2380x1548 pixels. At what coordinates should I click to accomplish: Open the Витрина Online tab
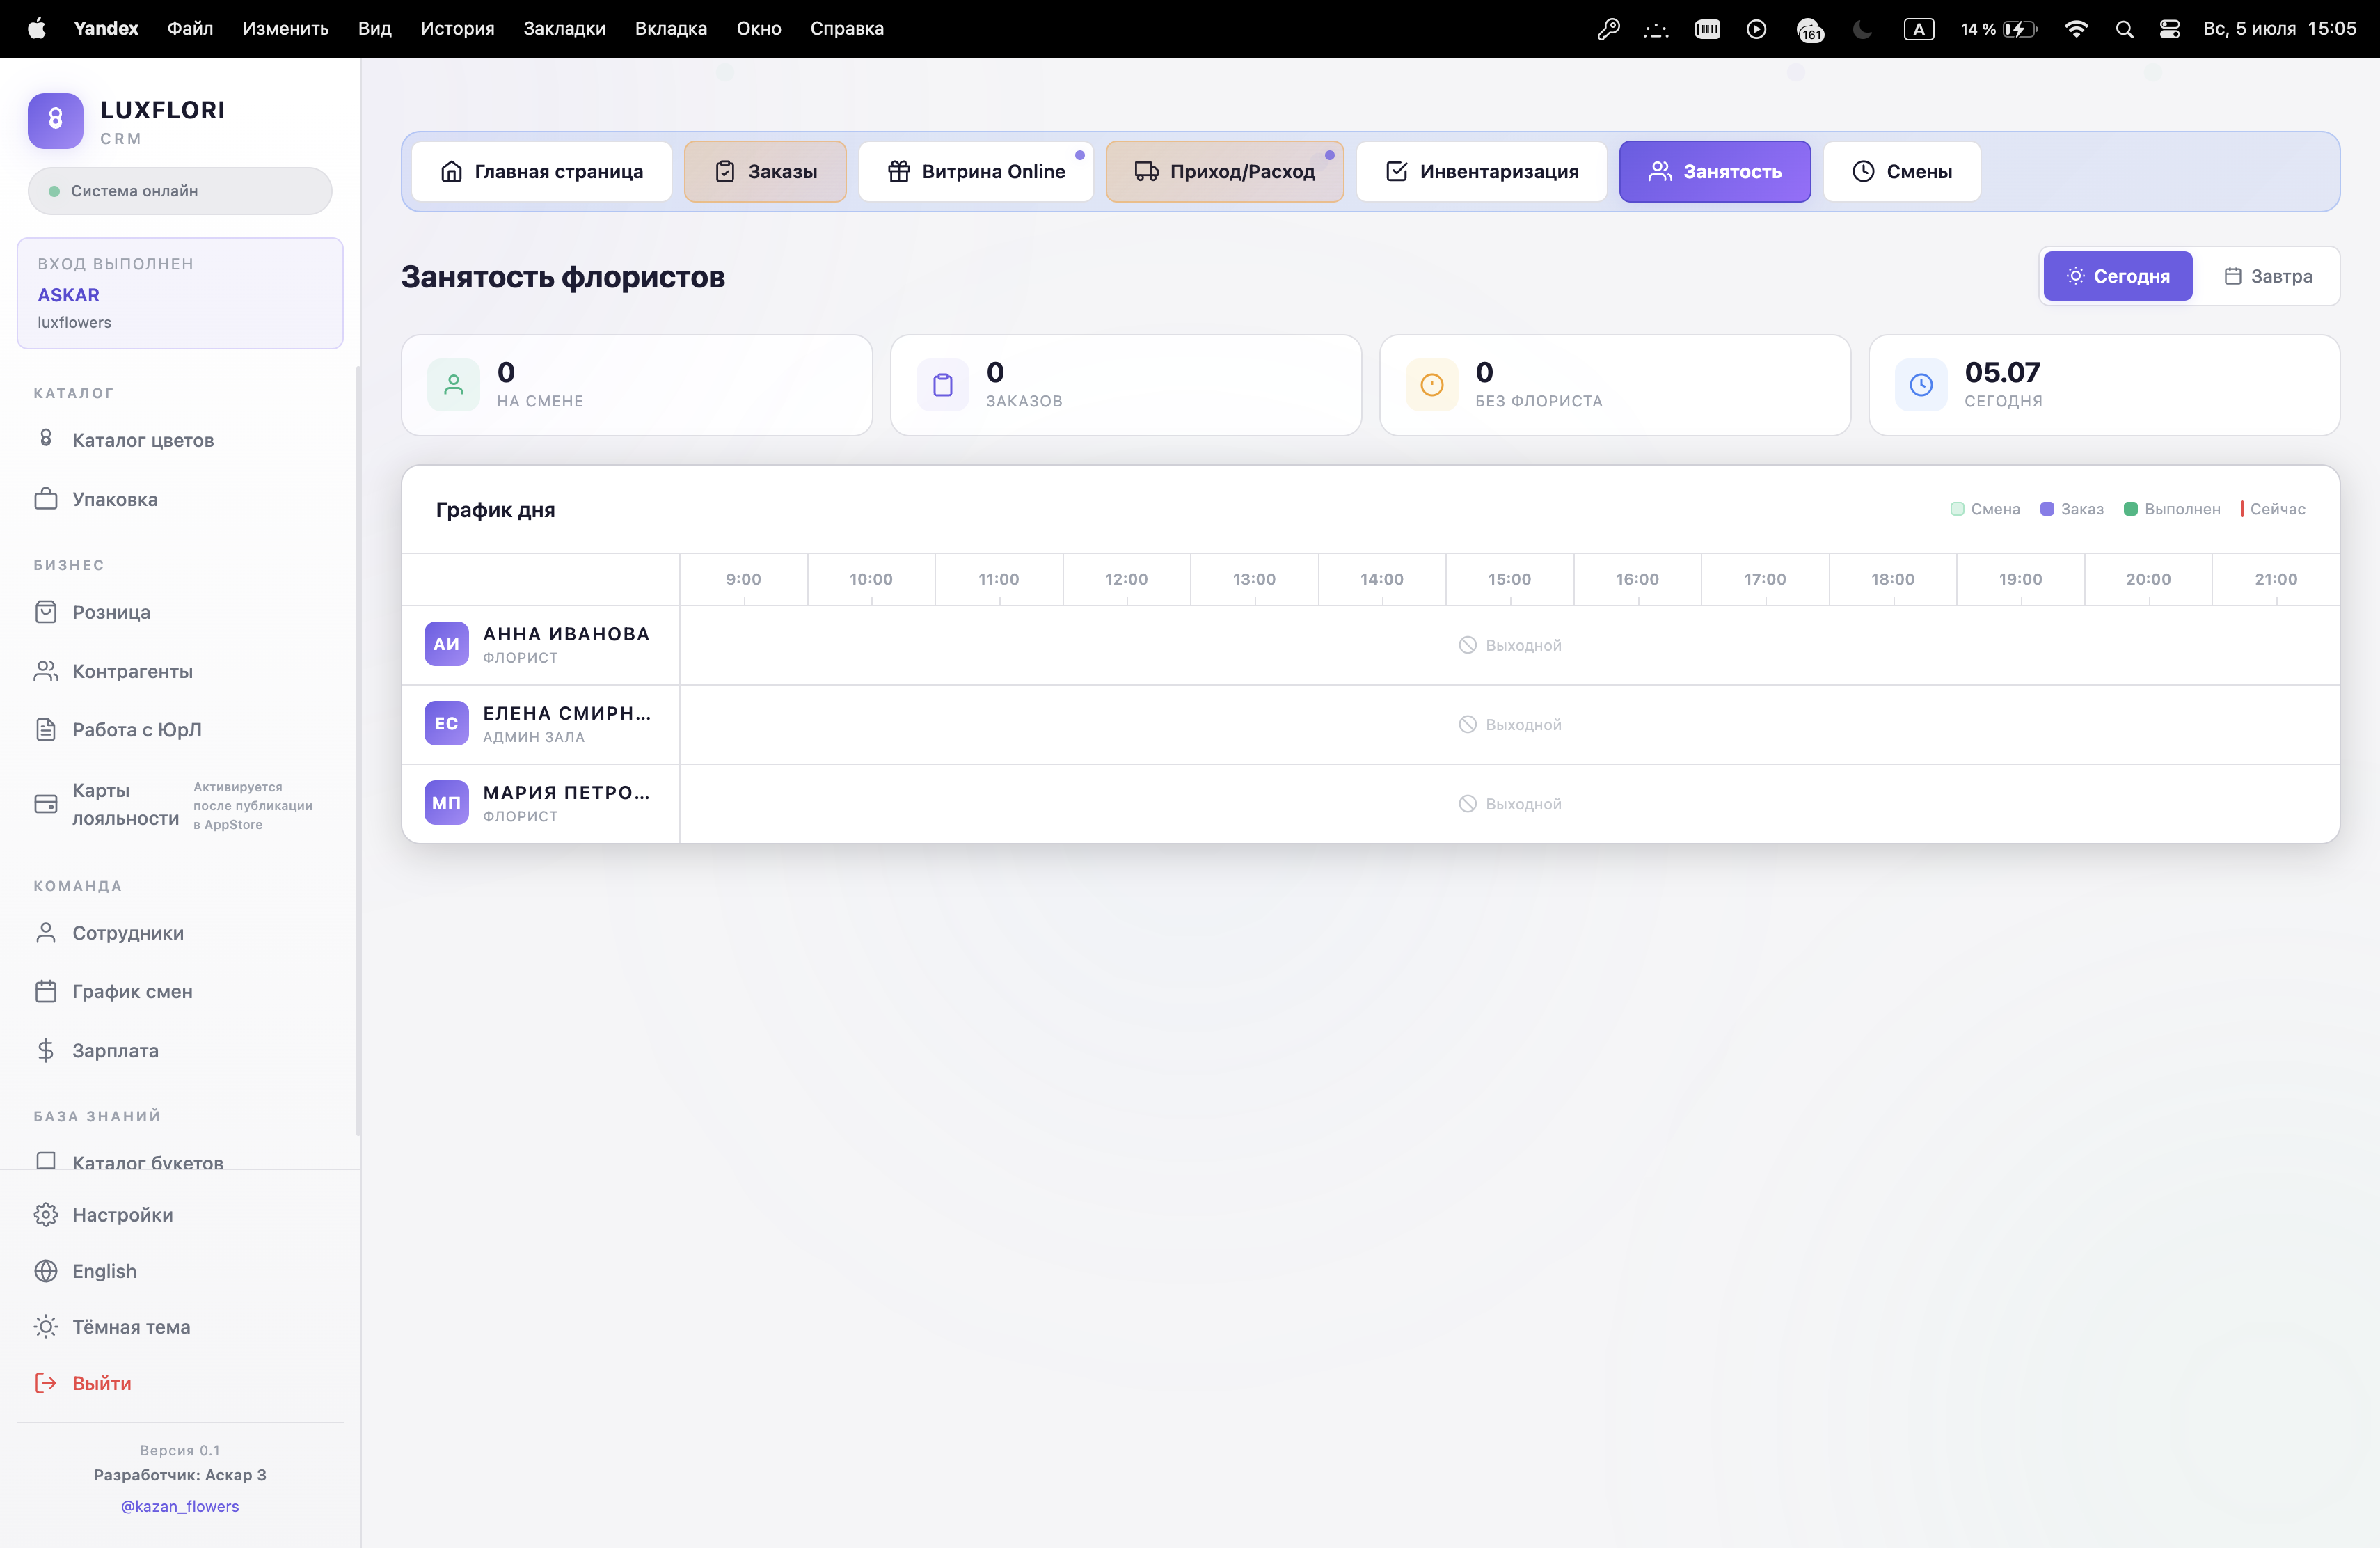[x=975, y=171]
